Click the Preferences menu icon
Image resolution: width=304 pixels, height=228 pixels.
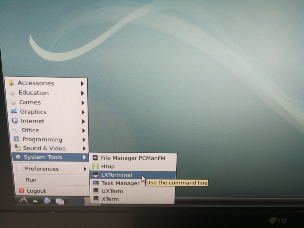[19, 169]
